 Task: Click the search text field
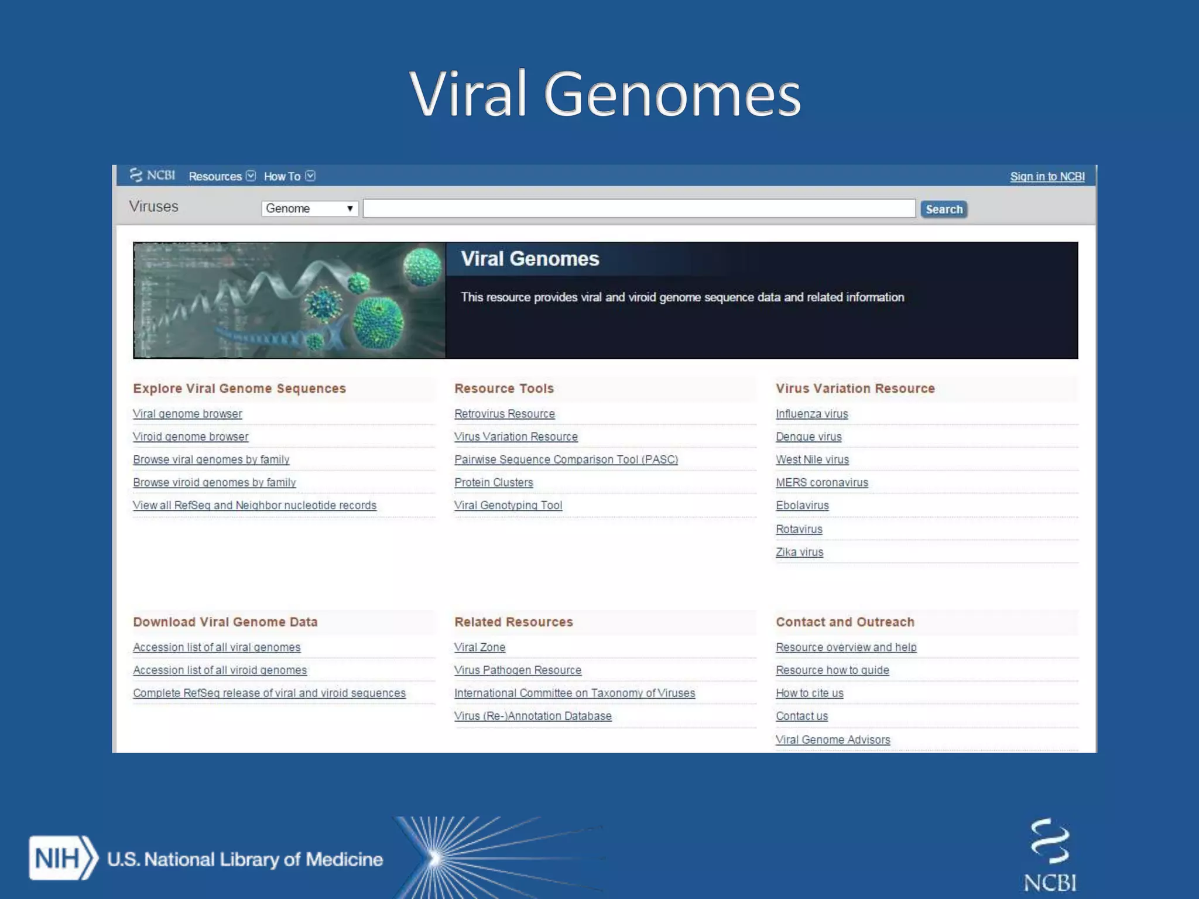pos(639,208)
